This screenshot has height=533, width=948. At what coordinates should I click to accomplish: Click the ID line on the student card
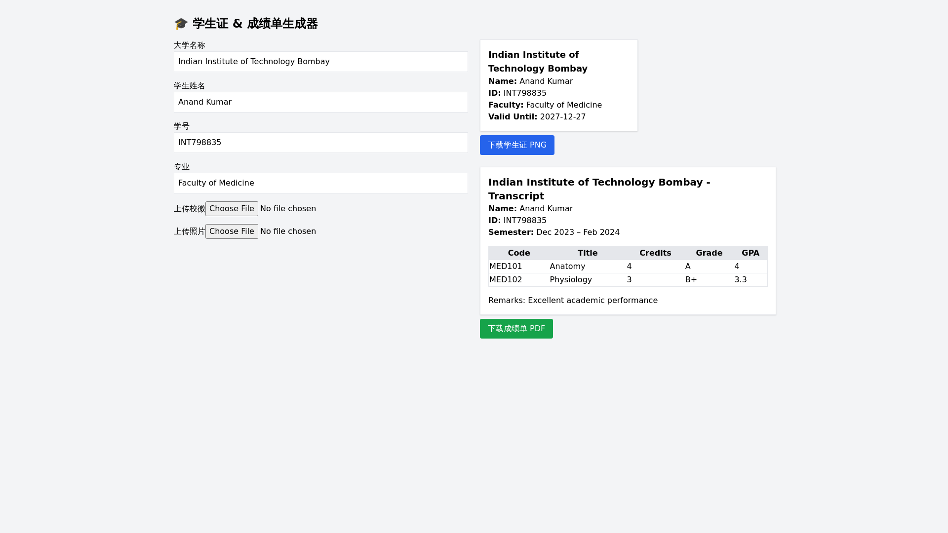(517, 93)
